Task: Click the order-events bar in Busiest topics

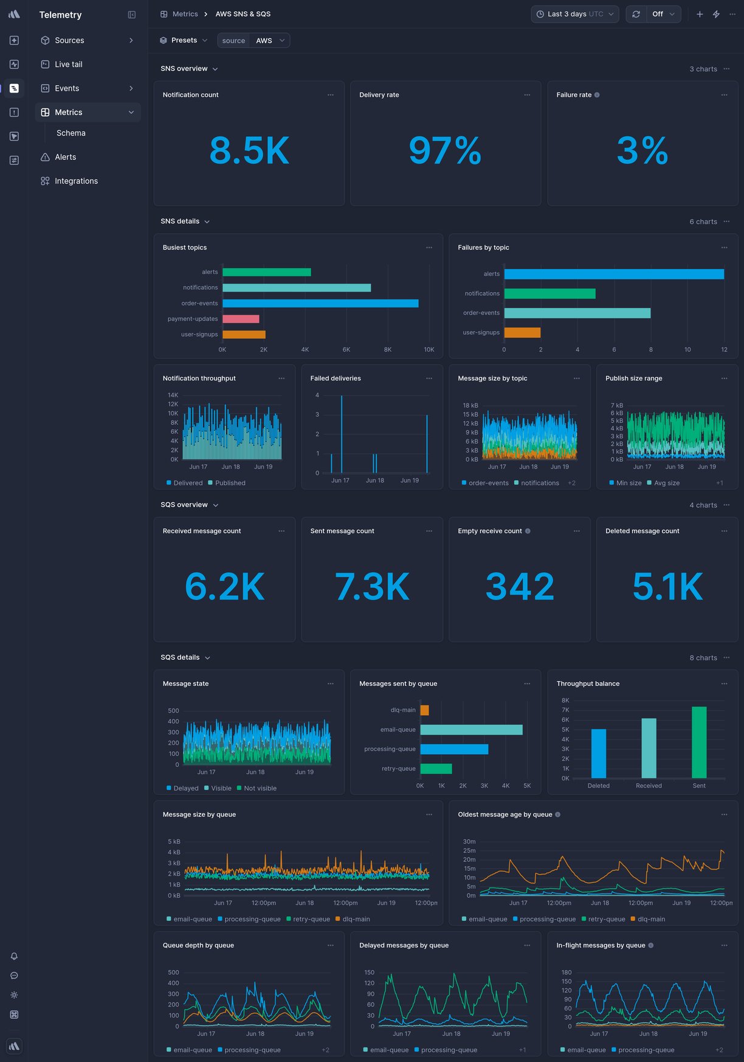Action: [320, 304]
